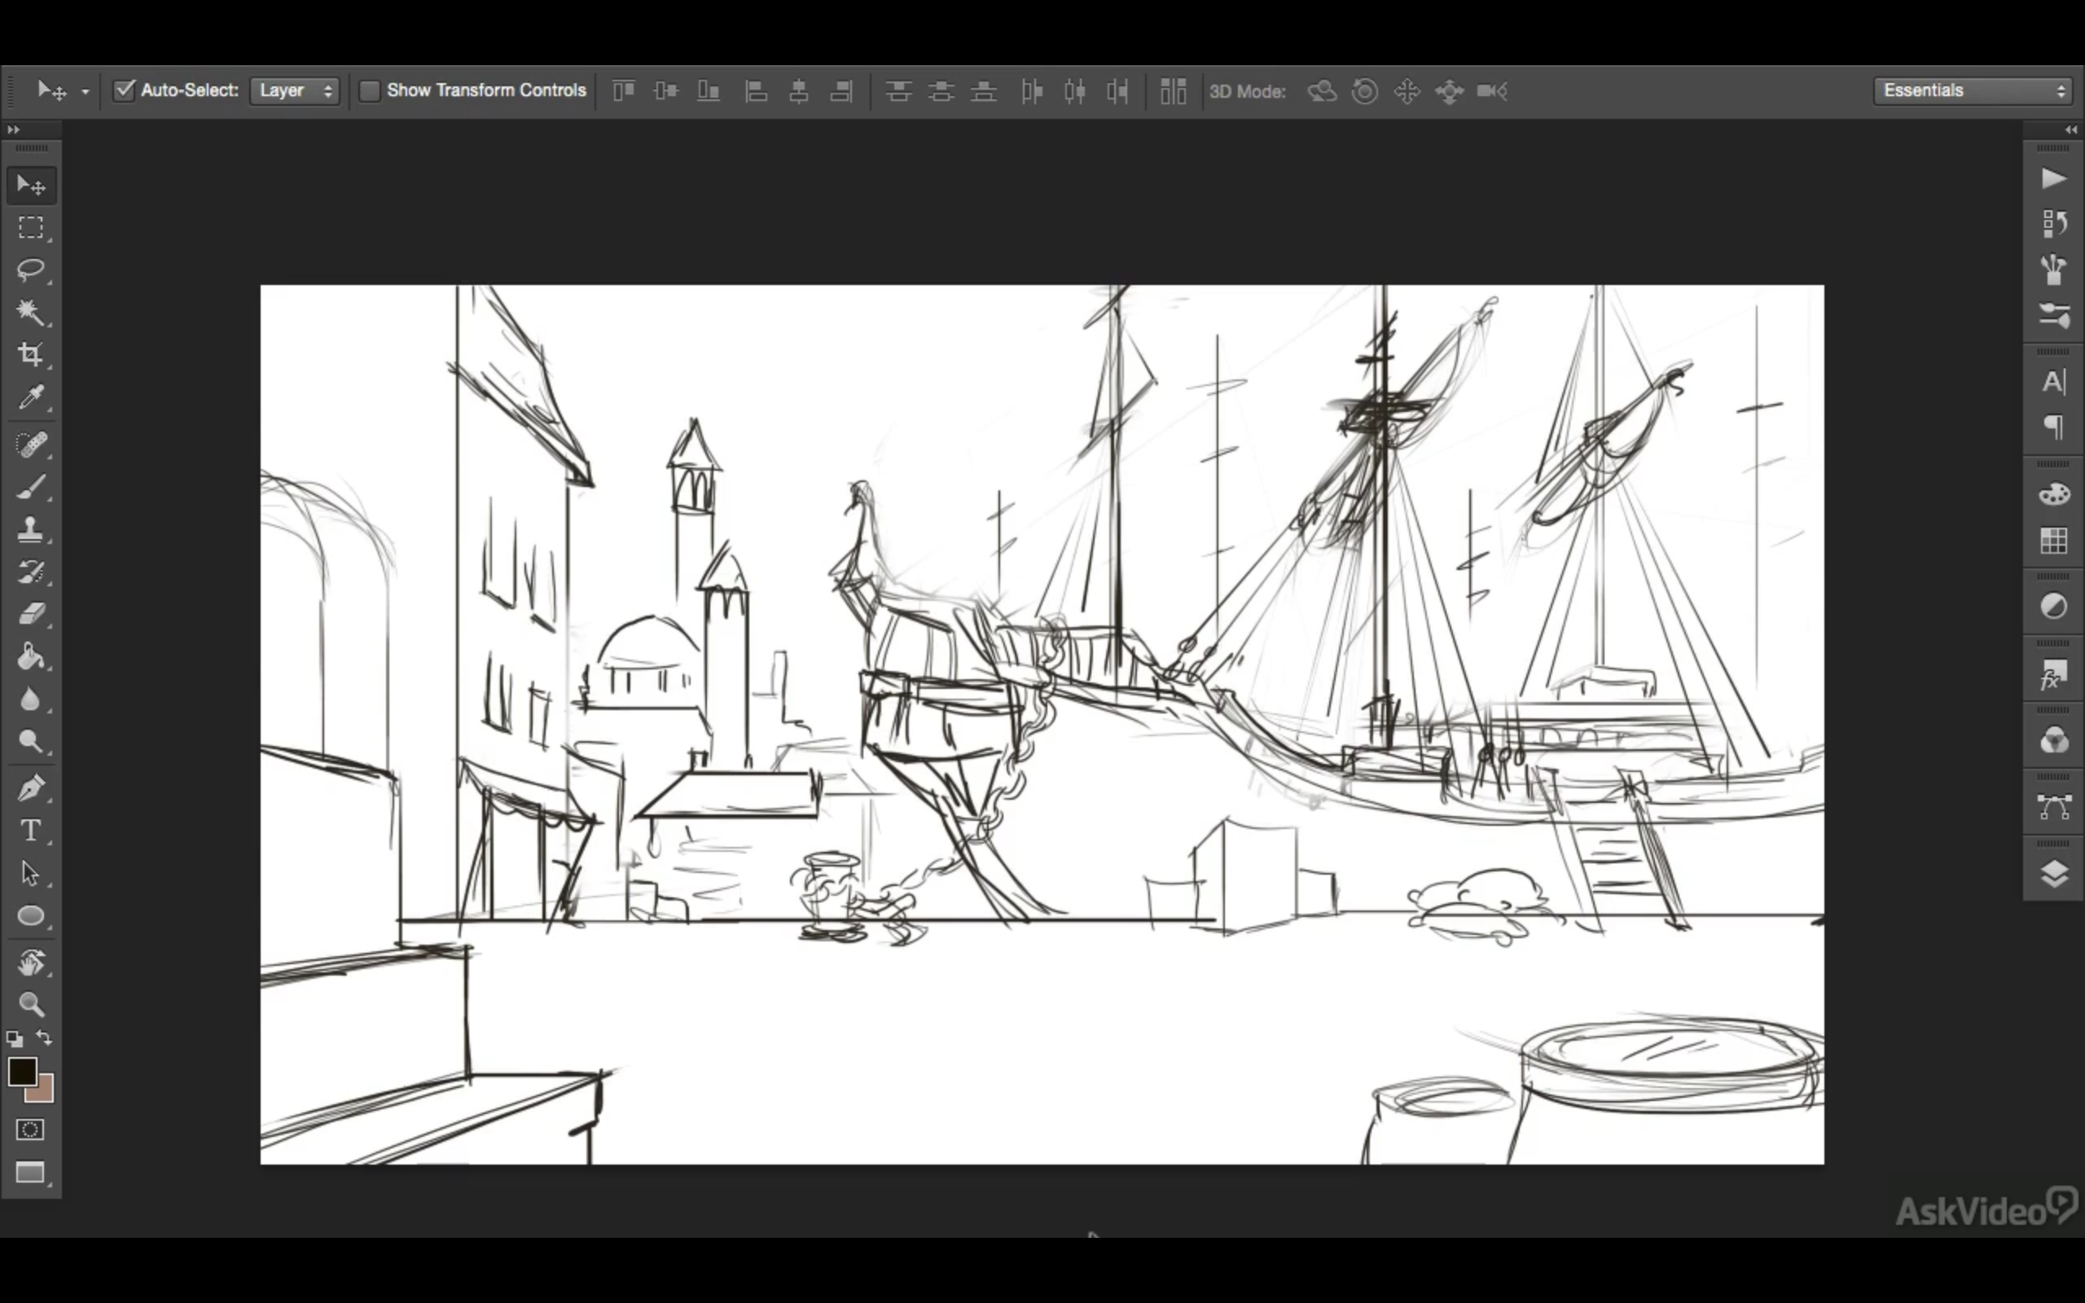This screenshot has height=1303, width=2085.
Task: Select the Clone Stamp tool
Action: coord(31,529)
